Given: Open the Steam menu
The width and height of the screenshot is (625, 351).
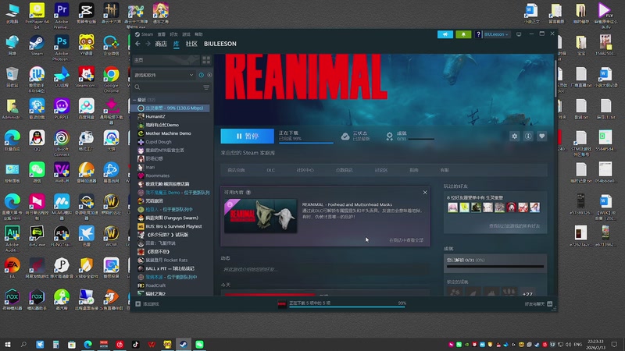Looking at the screenshot, I should 144,34.
